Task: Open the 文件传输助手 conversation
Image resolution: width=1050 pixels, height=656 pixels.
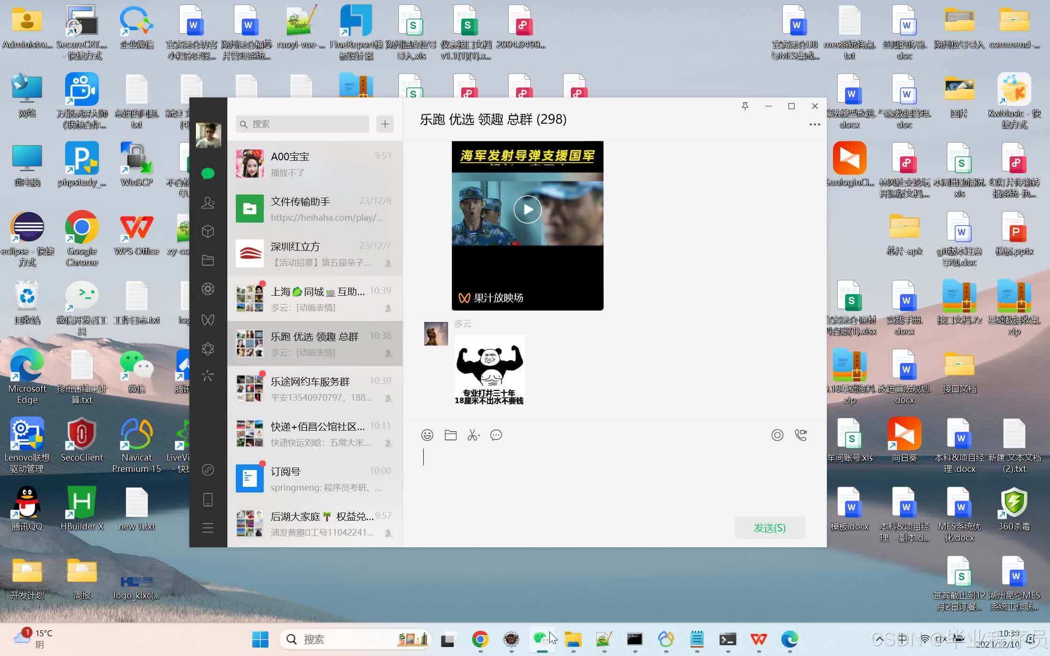Action: [315, 209]
